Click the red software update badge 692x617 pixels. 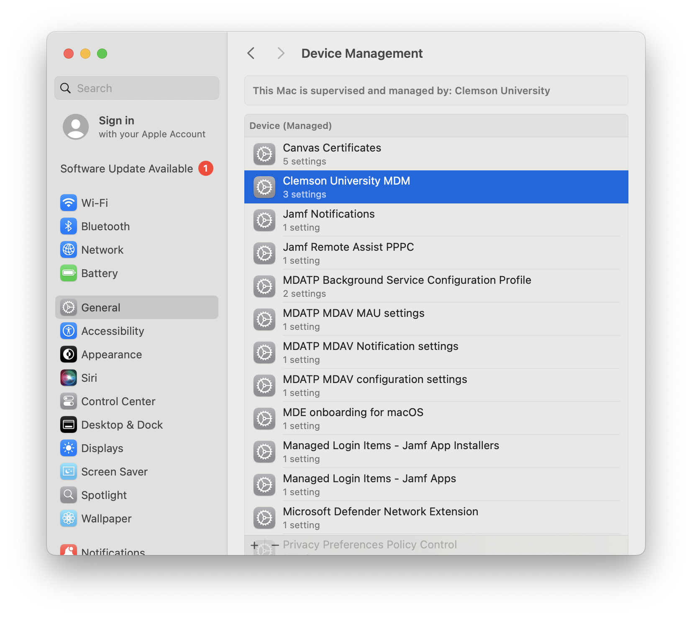[205, 168]
